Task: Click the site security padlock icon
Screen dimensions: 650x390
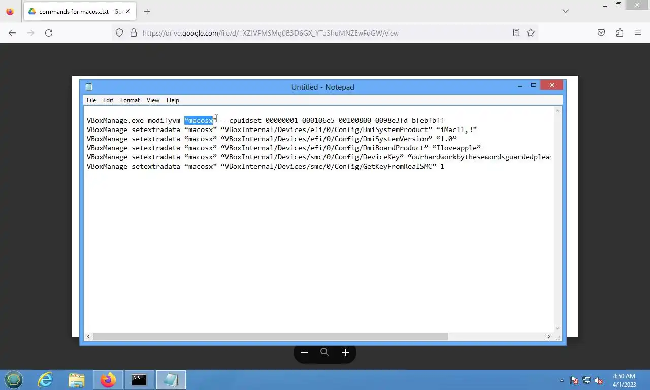Action: [x=134, y=33]
